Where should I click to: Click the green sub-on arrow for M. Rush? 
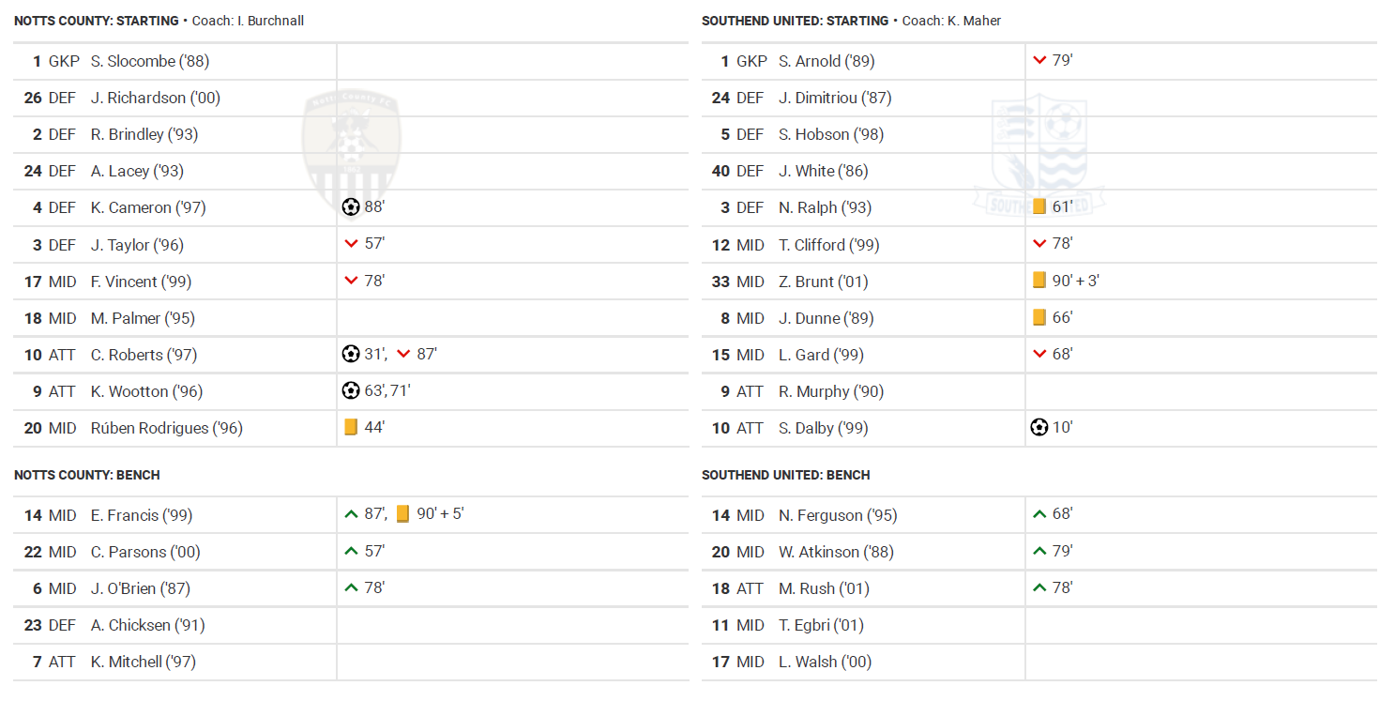coord(1039,588)
